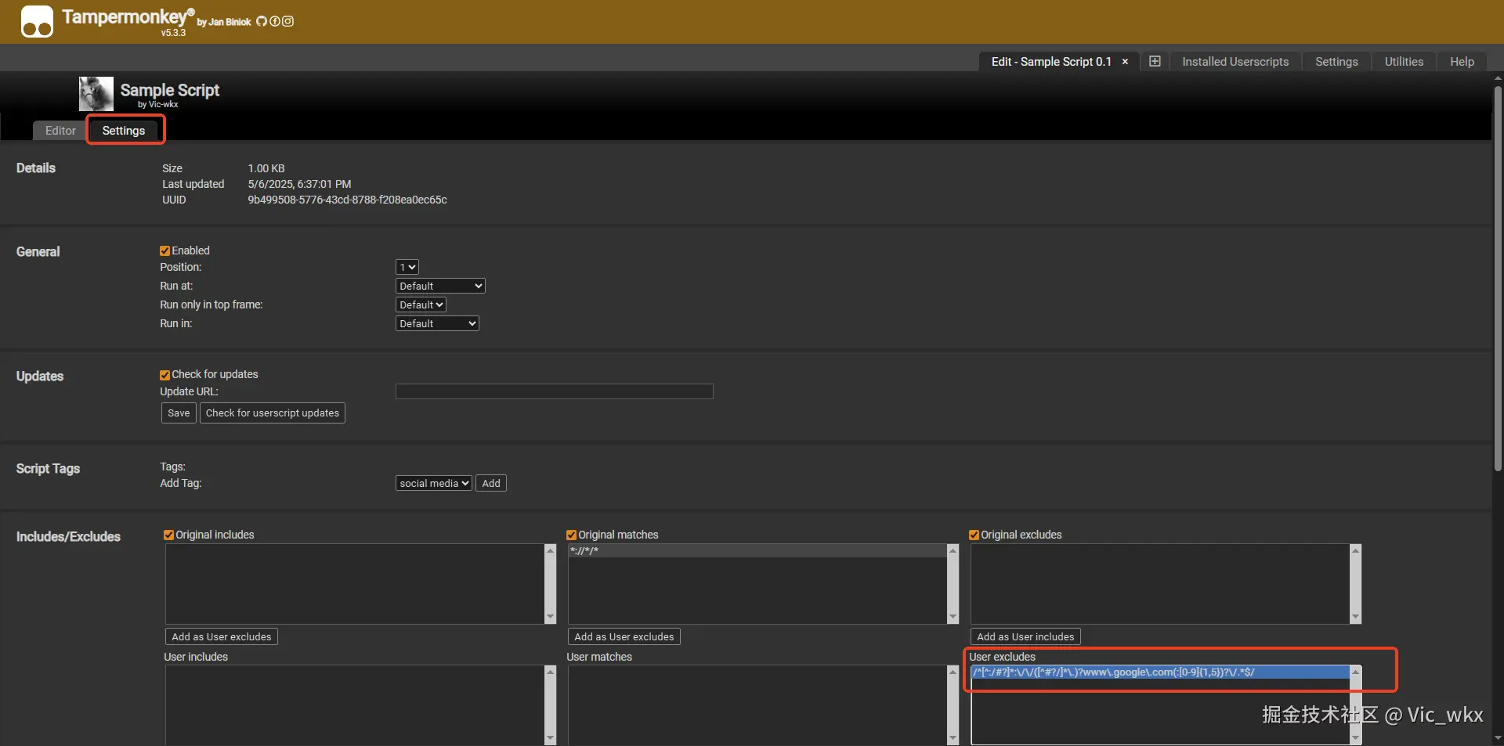Uncheck Check for updates
Screen dimensions: 1504x746
point(164,374)
